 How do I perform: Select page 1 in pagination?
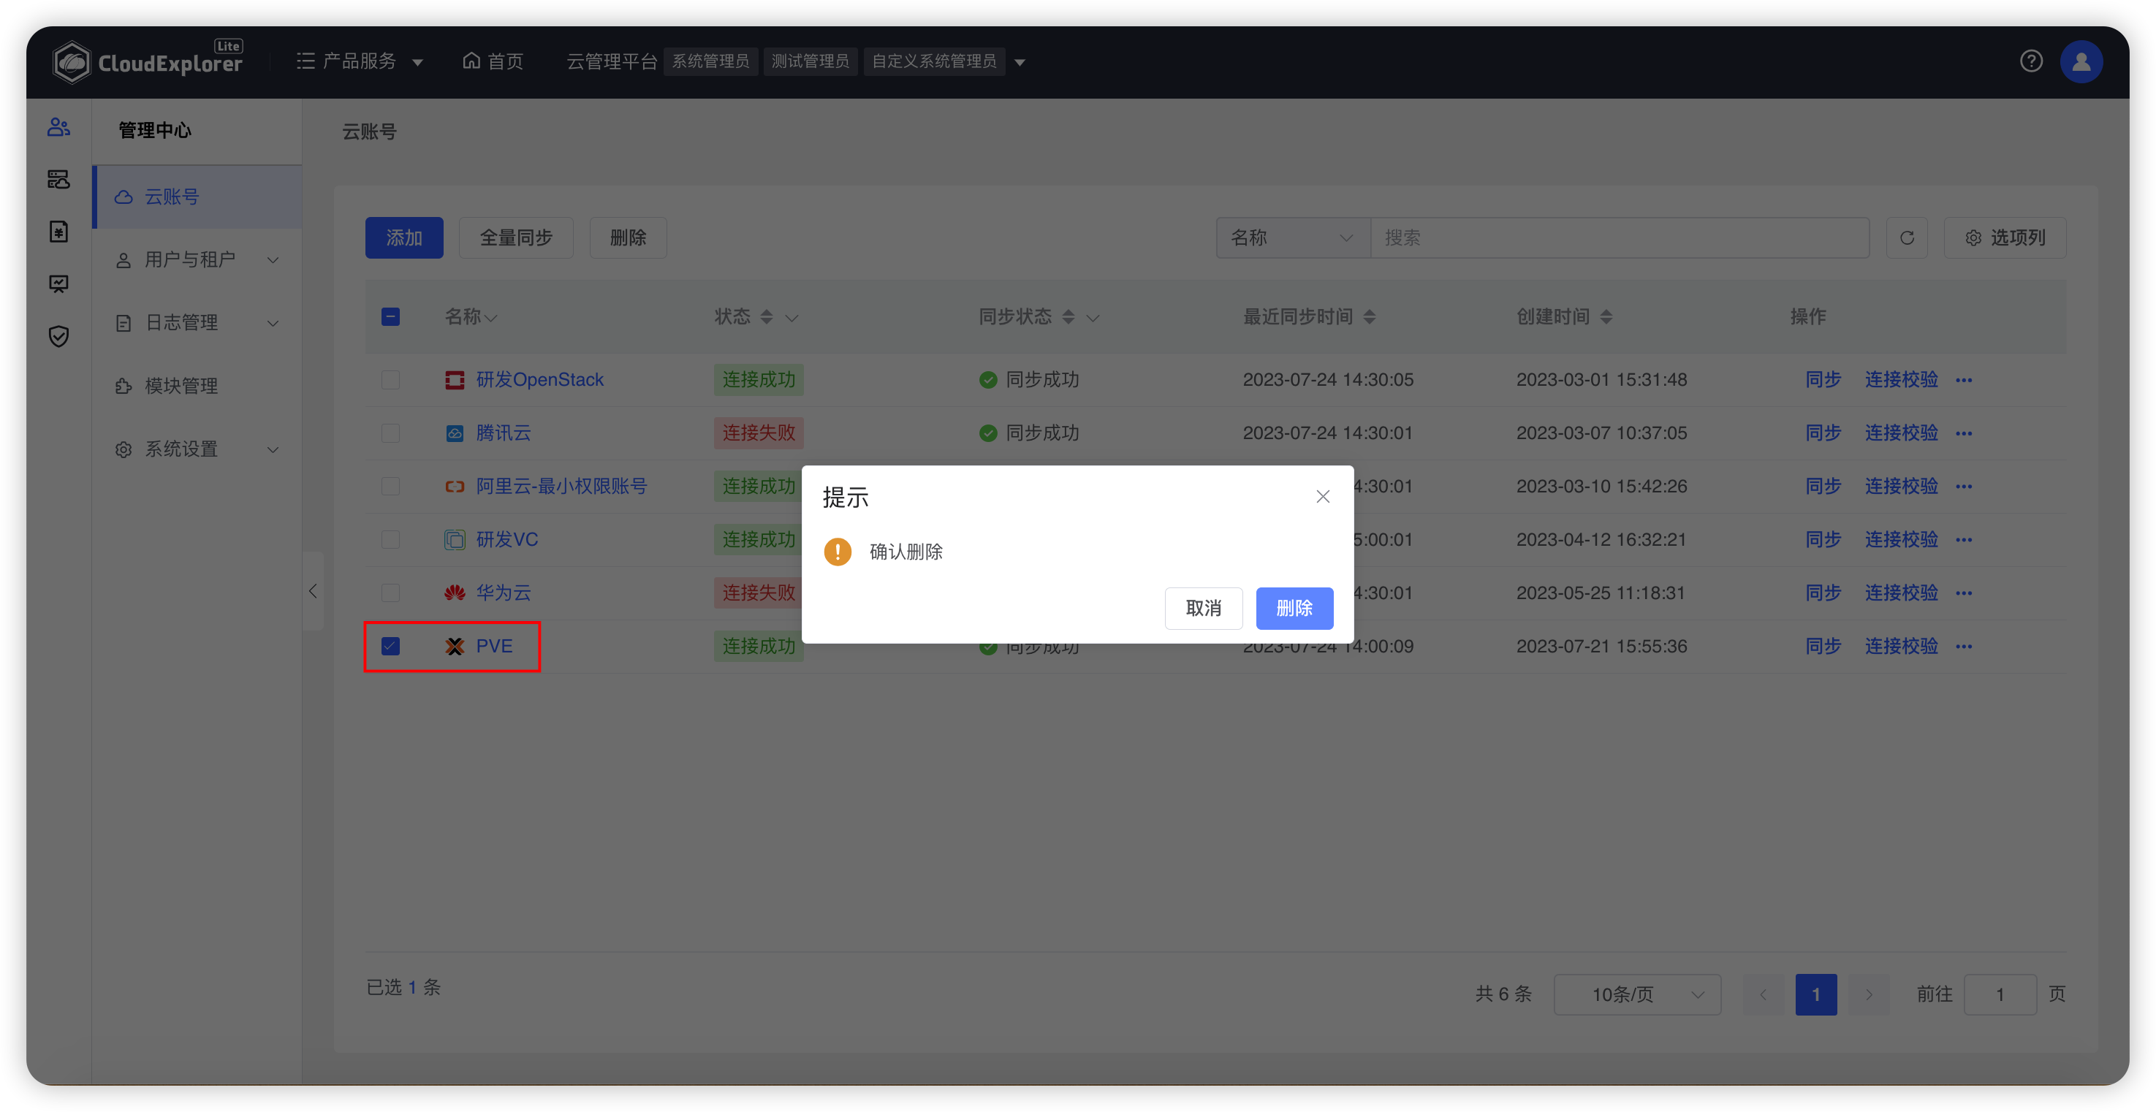click(1815, 994)
